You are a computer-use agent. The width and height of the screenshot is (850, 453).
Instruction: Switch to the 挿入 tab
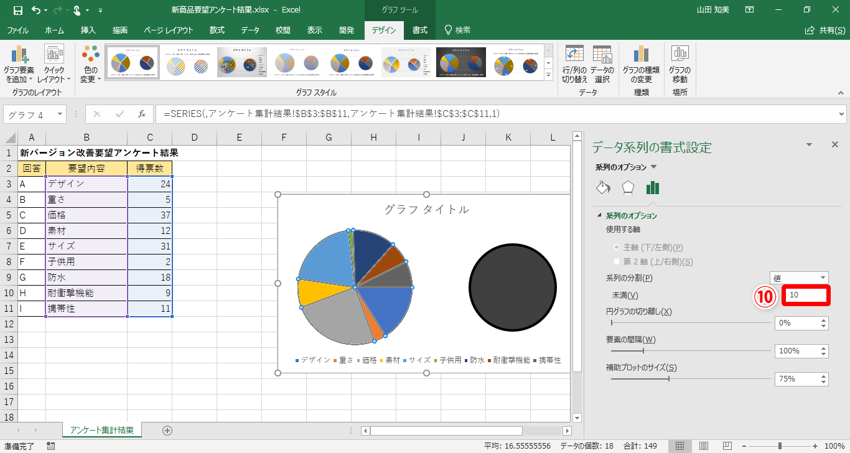88,30
